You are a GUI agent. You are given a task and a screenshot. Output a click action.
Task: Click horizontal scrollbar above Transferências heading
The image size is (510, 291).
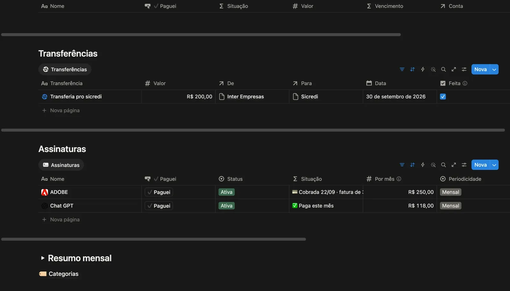point(201,35)
